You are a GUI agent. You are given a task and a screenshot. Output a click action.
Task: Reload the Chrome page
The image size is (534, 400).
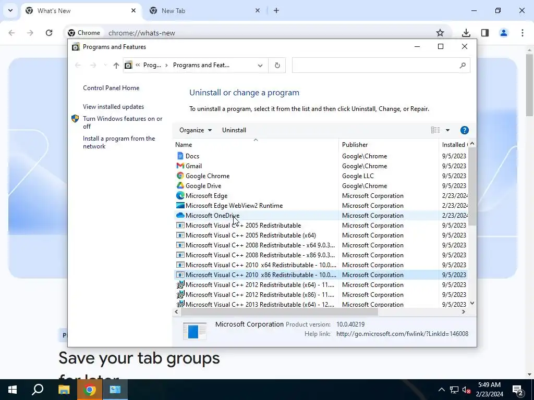(x=49, y=33)
